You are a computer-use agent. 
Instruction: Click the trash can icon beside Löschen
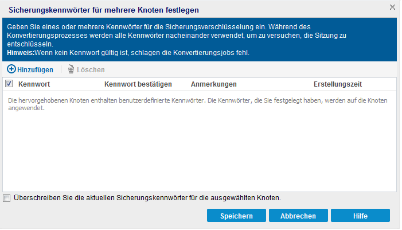pos(71,69)
